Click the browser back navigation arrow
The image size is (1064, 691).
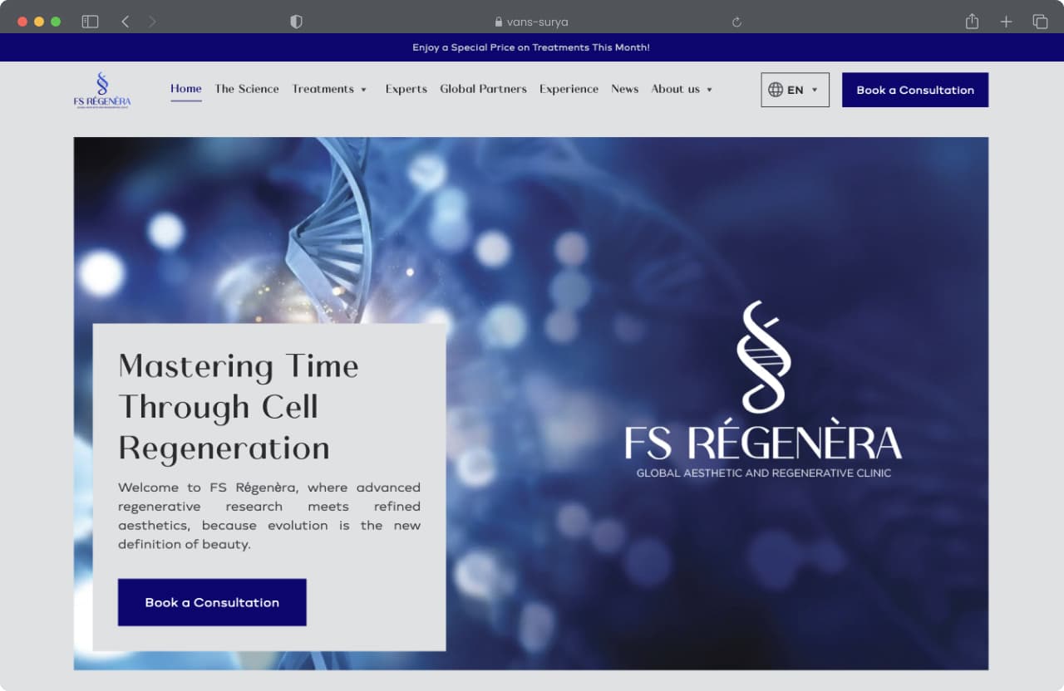pos(125,22)
